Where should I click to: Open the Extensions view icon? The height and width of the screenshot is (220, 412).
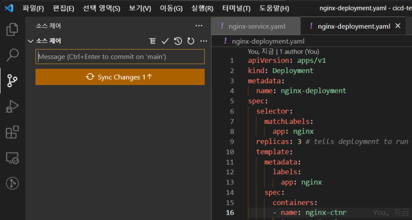click(12, 132)
